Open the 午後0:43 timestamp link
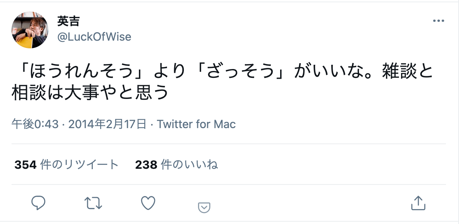Image resolution: width=459 pixels, height=224 pixels. [x=35, y=124]
